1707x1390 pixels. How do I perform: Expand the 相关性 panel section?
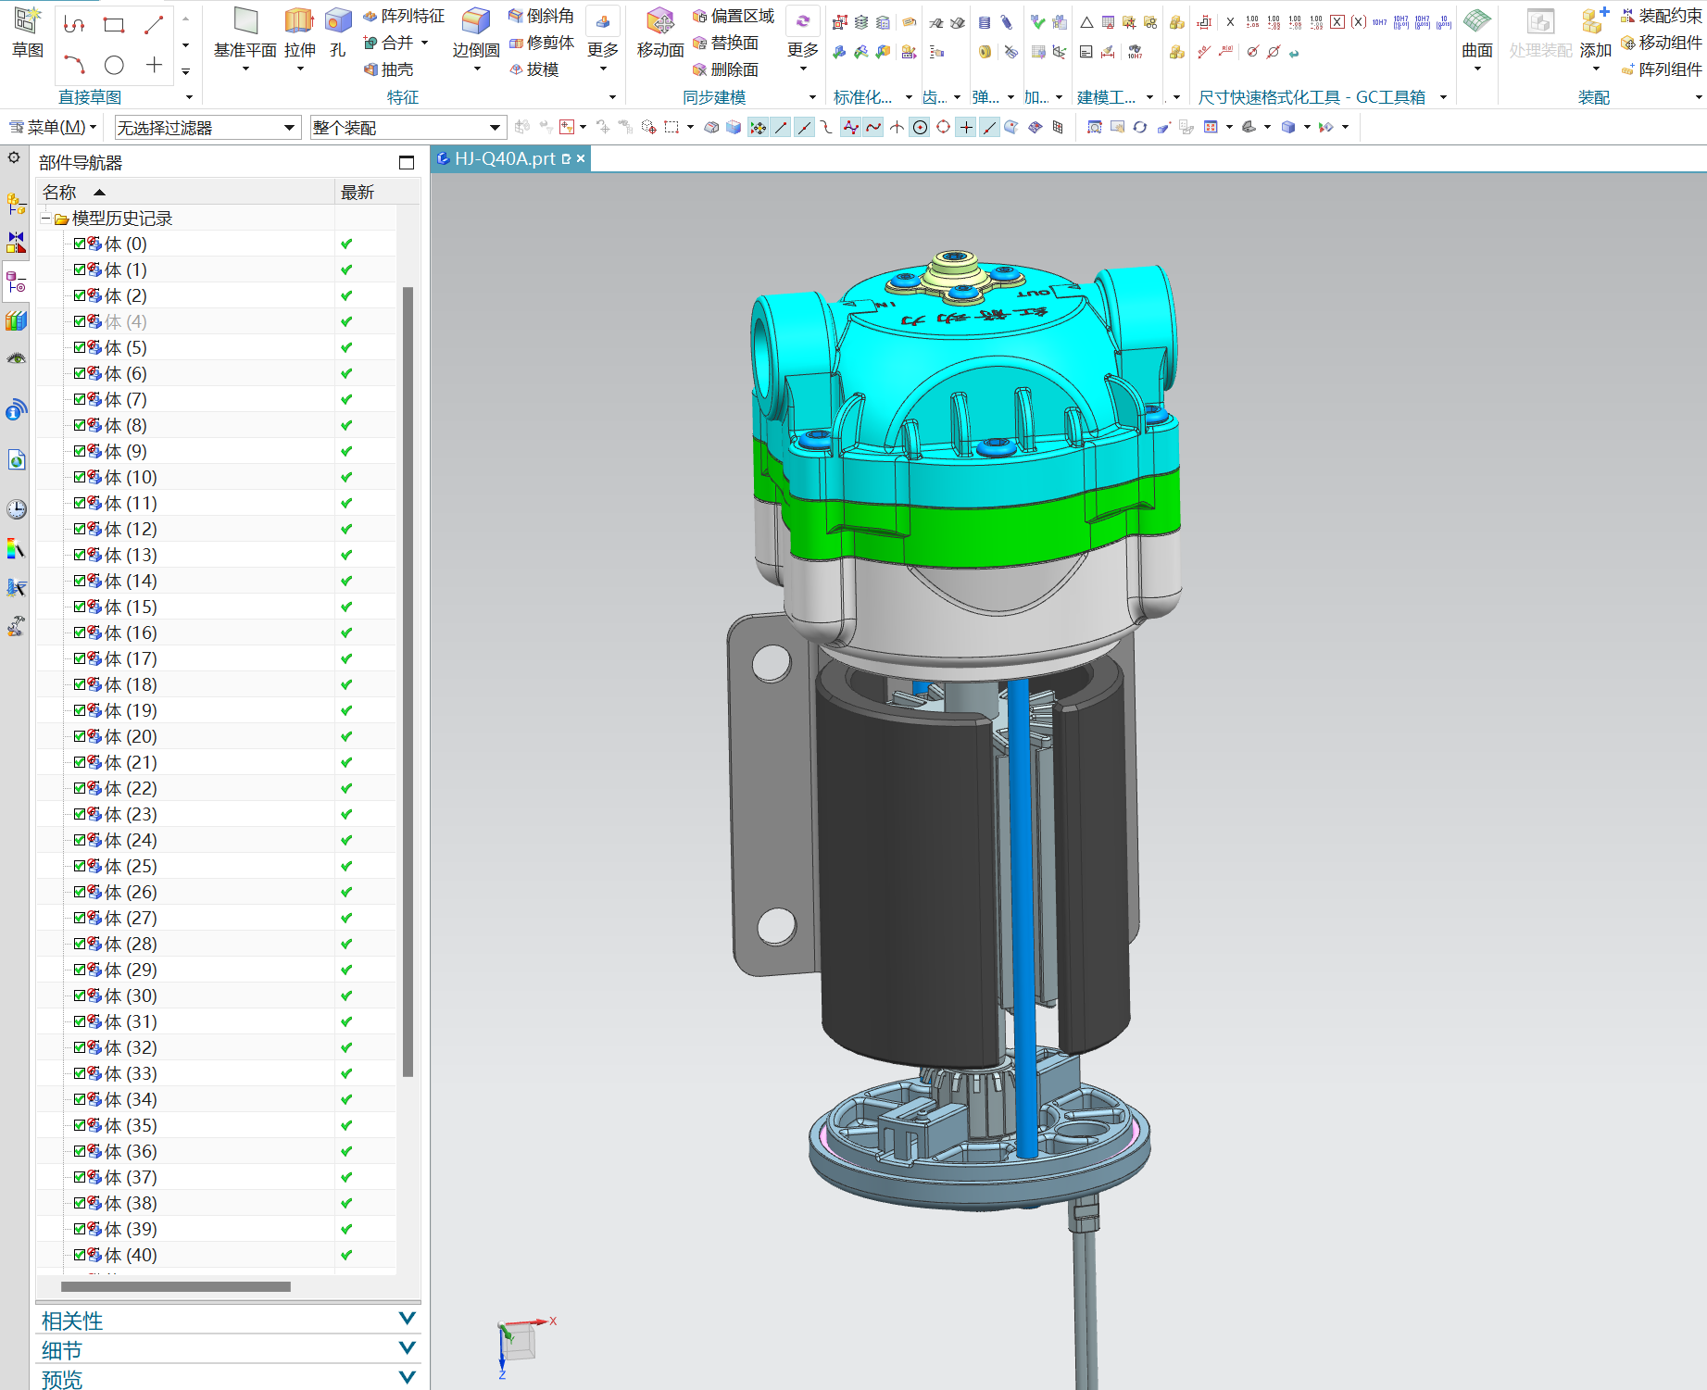(407, 1319)
